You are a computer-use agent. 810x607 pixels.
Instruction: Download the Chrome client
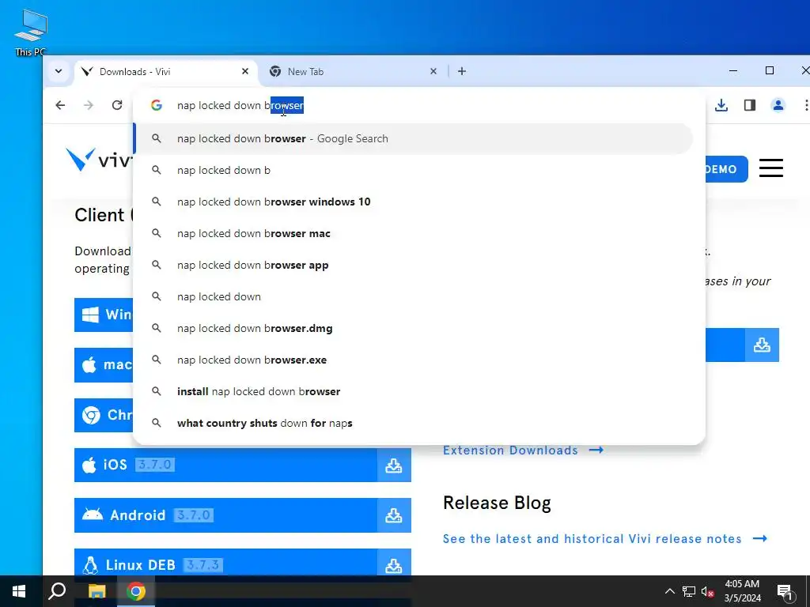pos(104,415)
